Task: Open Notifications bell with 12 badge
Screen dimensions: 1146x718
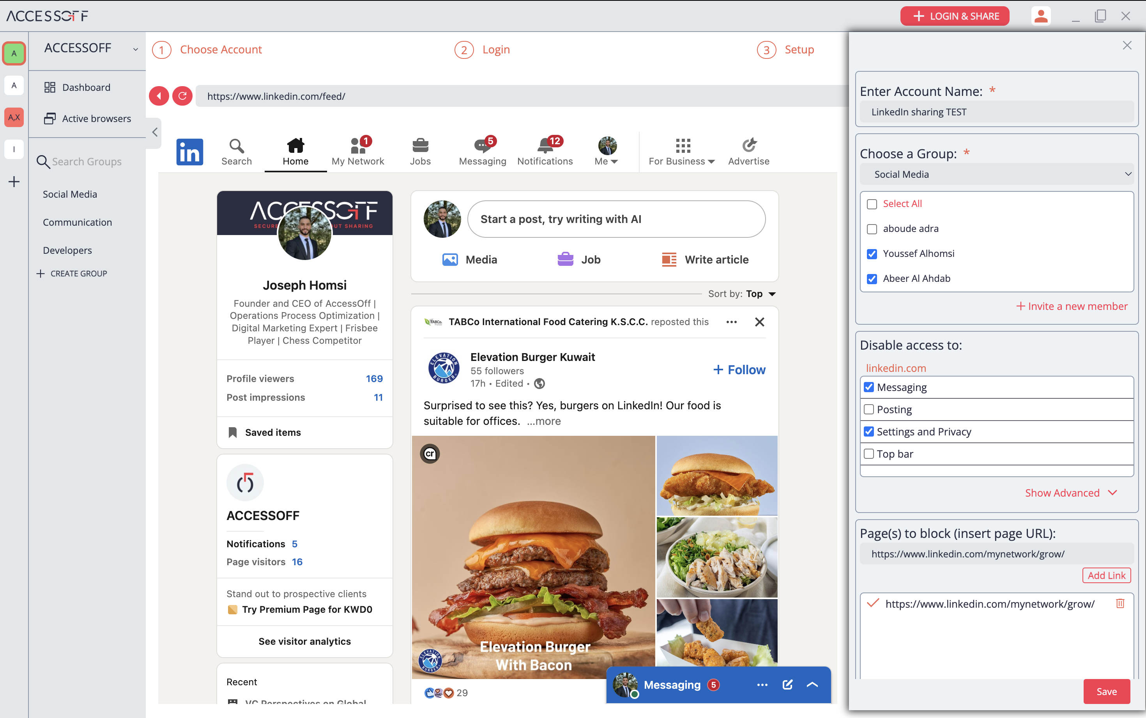Action: pos(545,152)
